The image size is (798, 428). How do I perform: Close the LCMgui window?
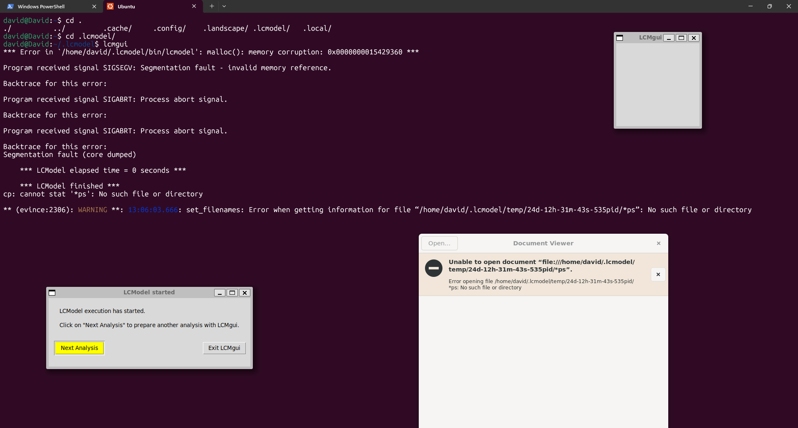694,38
